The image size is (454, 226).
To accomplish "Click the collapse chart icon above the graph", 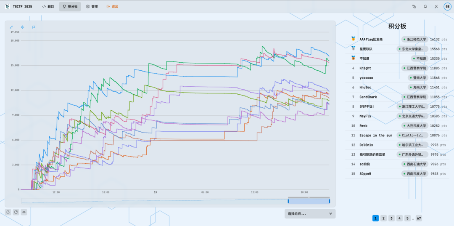I will pyautogui.click(x=11, y=27).
